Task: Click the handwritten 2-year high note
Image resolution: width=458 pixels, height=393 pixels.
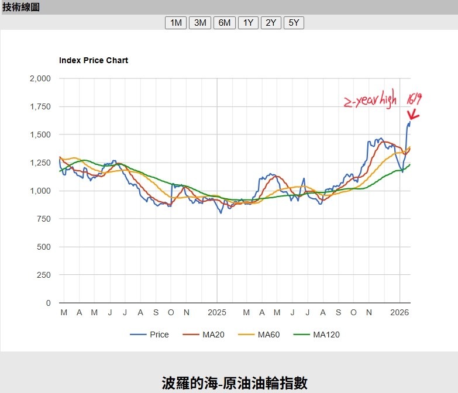Action: (x=371, y=101)
